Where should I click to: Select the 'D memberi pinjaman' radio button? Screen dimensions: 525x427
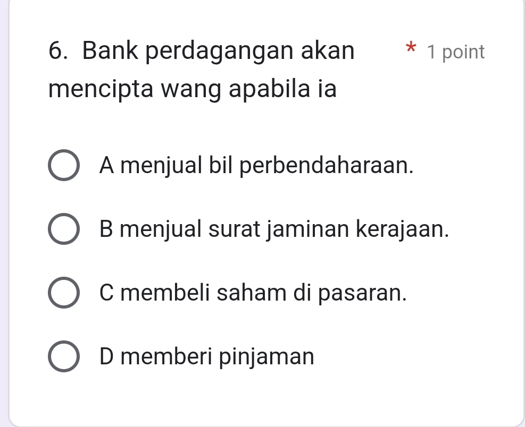(64, 356)
